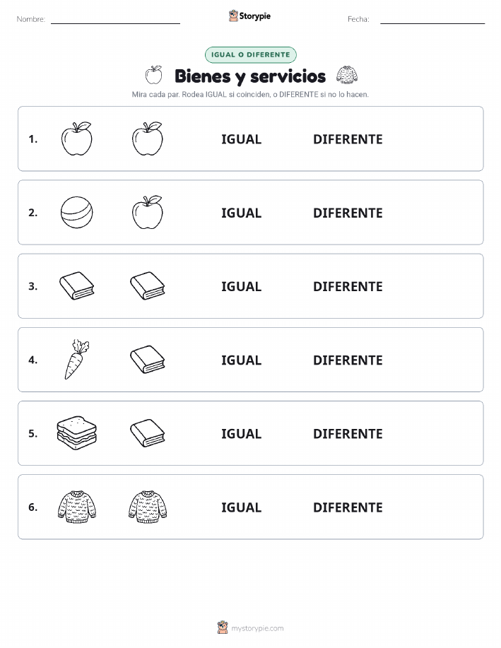Click the carrot icon in row 4
501x648 pixels.
coord(77,360)
